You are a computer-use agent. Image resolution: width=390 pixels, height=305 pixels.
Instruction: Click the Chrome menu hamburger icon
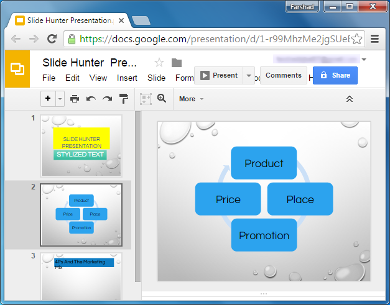pyautogui.click(x=374, y=39)
